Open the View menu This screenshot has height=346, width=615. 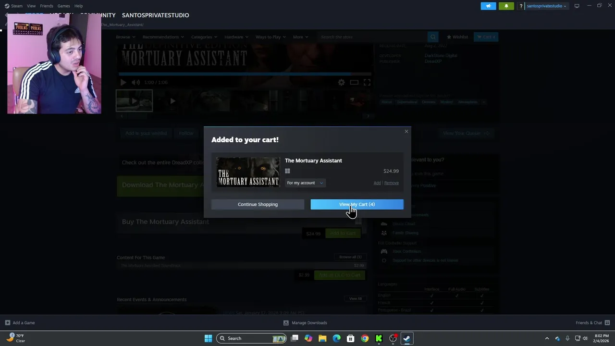(31, 6)
